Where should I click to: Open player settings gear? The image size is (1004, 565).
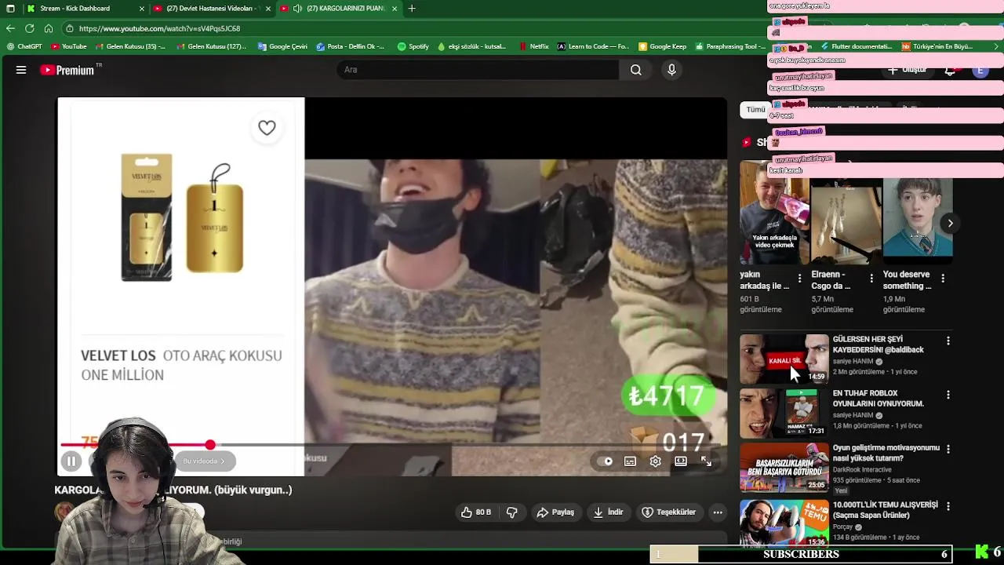click(656, 461)
